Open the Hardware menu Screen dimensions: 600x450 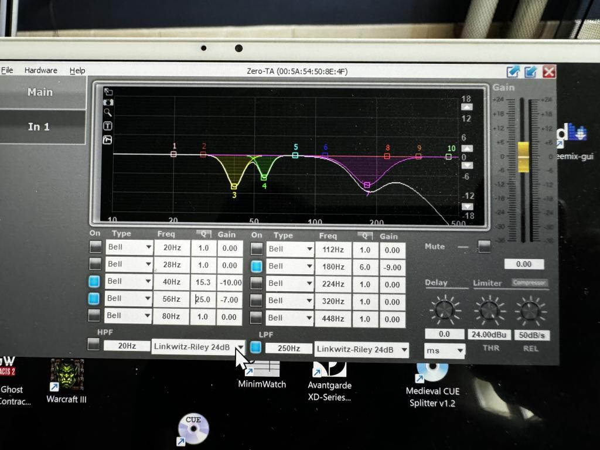41,70
